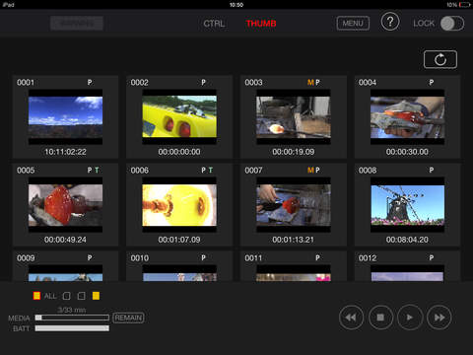Click the REMAIN button
The height and width of the screenshot is (355, 473).
pos(128,318)
